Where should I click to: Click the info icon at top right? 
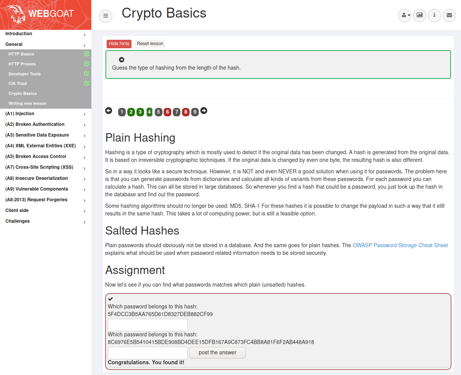point(434,15)
